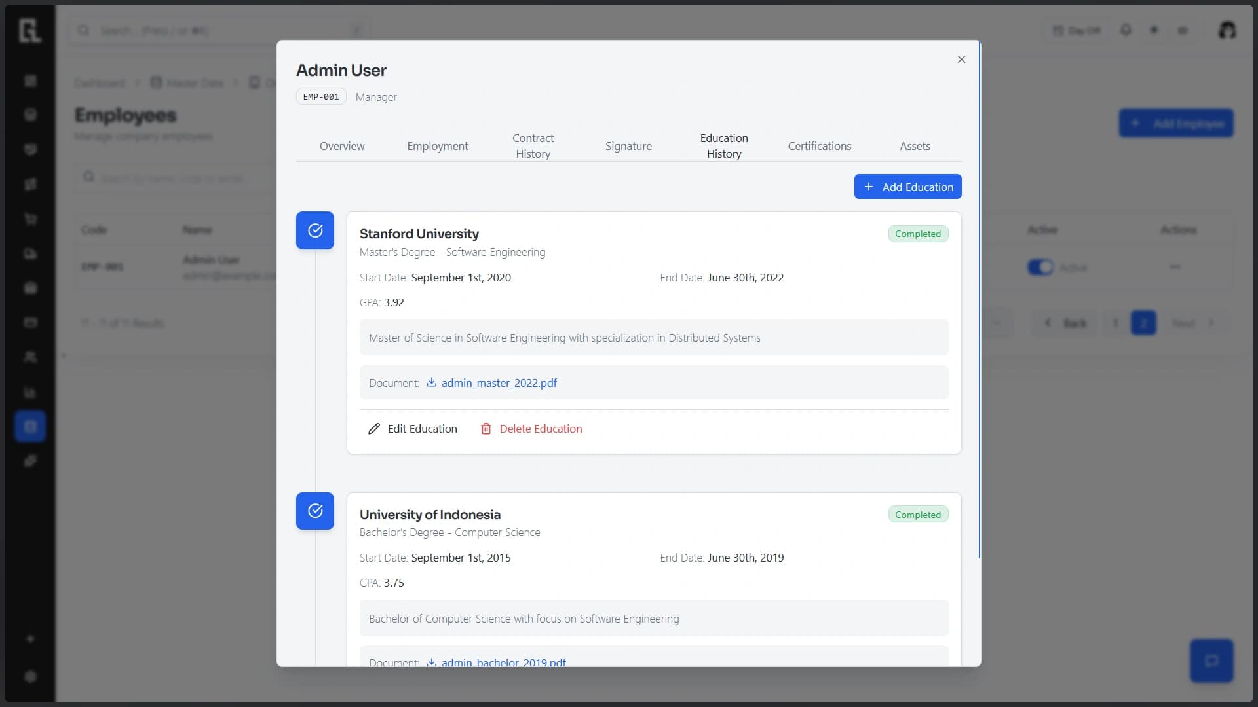The width and height of the screenshot is (1258, 707).
Task: Switch to the Employment tab
Action: pyautogui.click(x=438, y=146)
